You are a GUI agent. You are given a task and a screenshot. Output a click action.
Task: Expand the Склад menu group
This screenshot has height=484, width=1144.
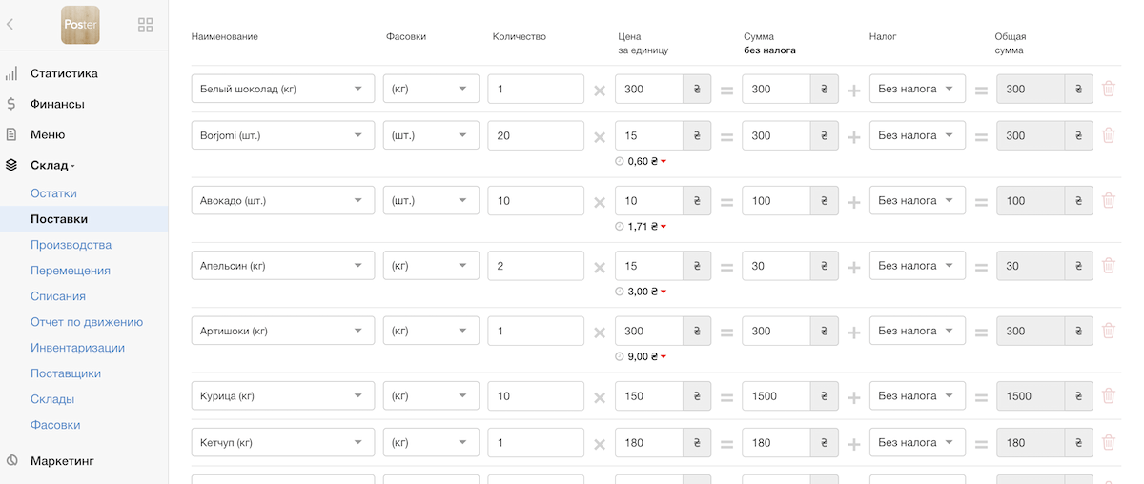click(52, 165)
